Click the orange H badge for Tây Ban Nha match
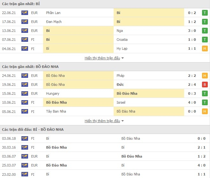This screenshot has width=210, height=178. tap(205, 111)
